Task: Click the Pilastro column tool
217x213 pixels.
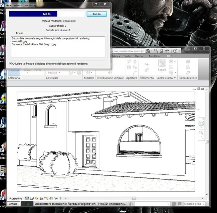Action: (50, 73)
